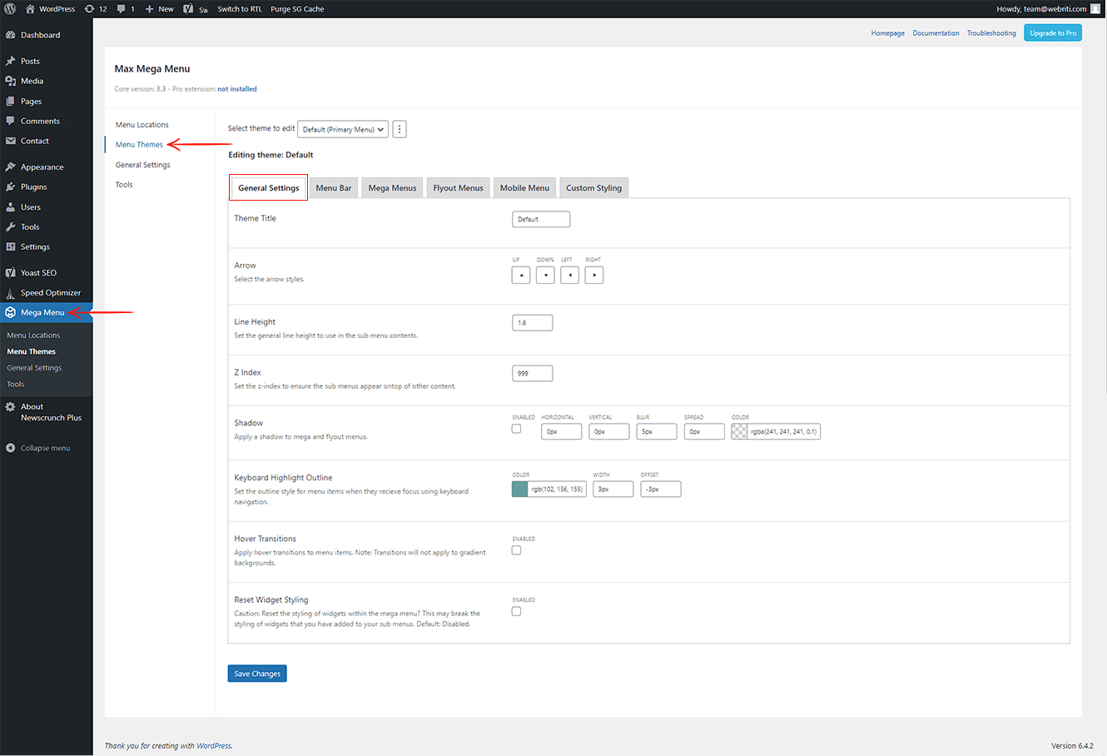
Task: Open the LEFT arrow style selector
Action: click(569, 275)
